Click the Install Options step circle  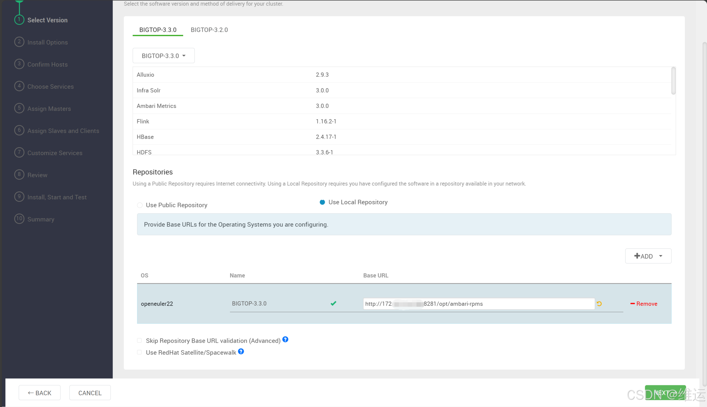pos(19,42)
